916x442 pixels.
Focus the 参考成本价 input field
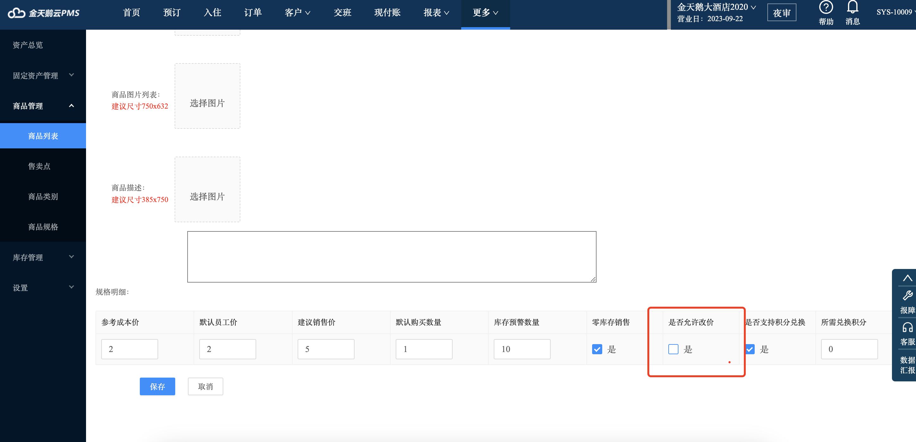129,349
